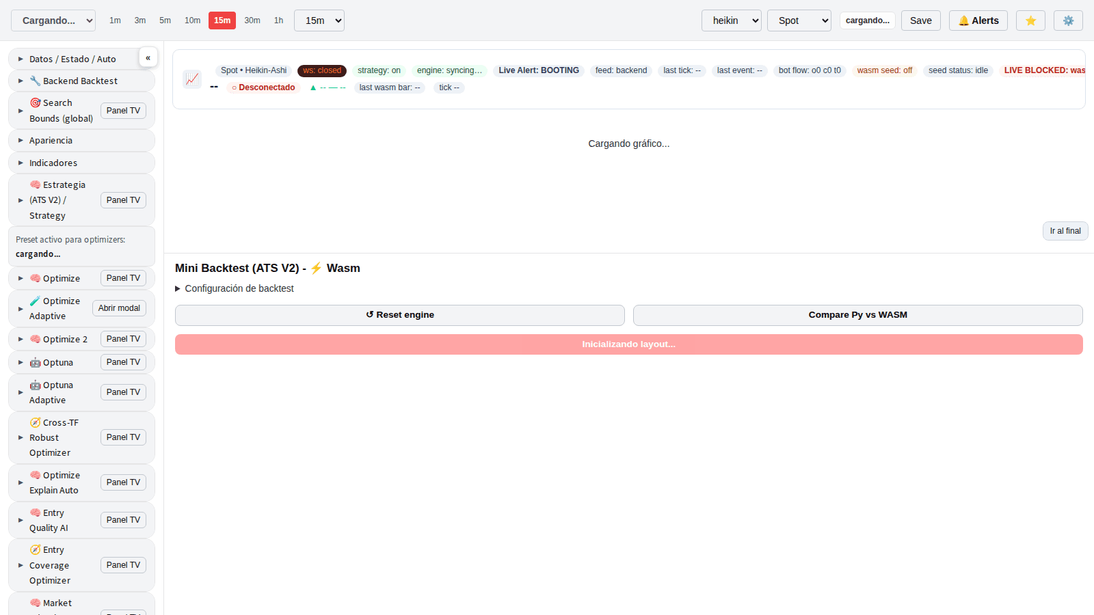Click the 'ws: closed' status pill

point(321,70)
